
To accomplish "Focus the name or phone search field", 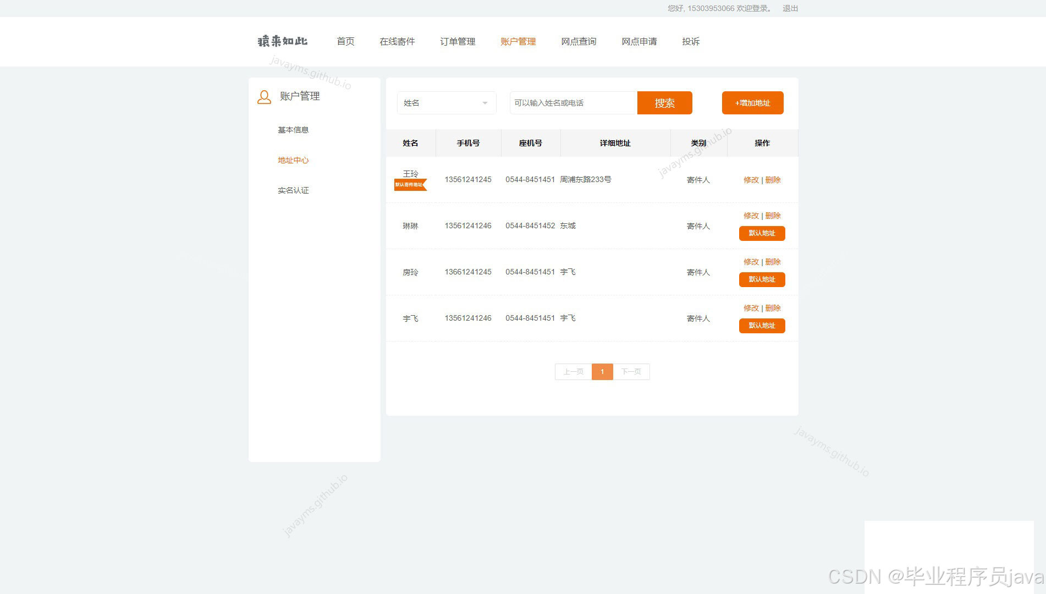I will [573, 103].
